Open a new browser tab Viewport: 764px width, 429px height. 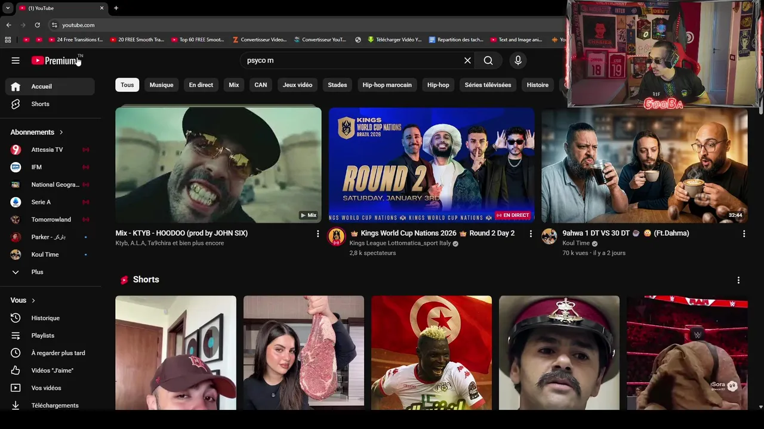116,8
